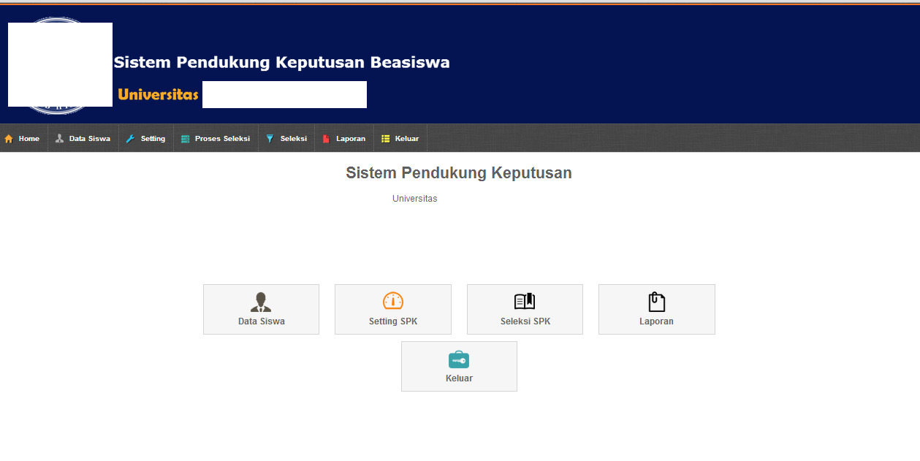Click the network icon beside Data Siswa menu
The width and height of the screenshot is (920, 461).
tap(59, 139)
